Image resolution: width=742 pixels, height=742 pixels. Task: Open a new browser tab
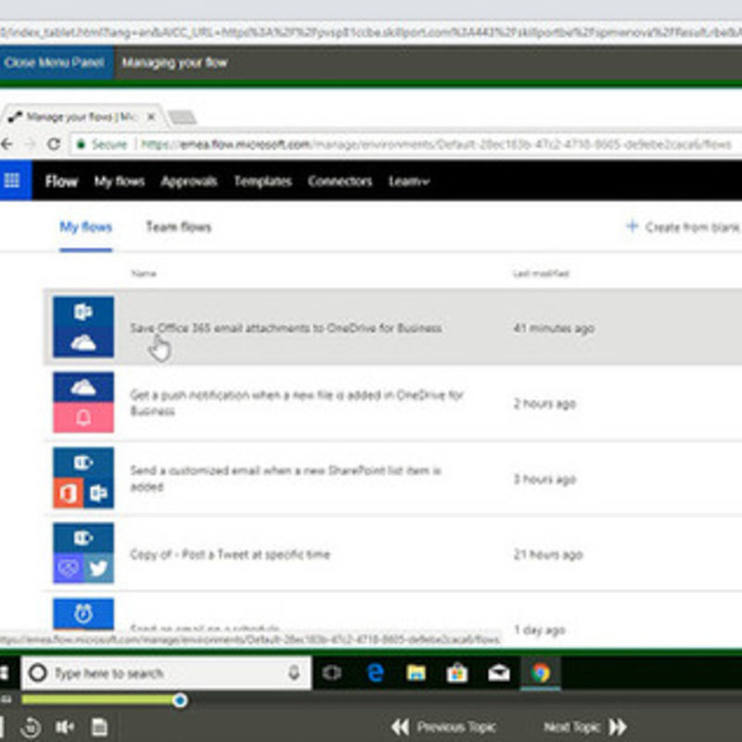pos(182,117)
